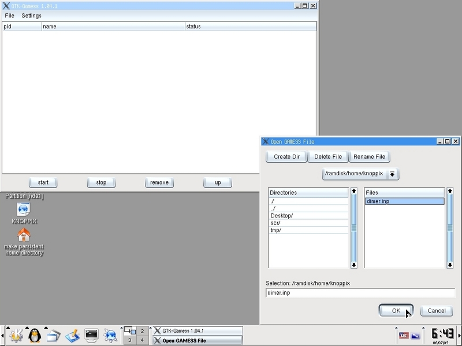Double-check the KNOPPIX desktop icon

[x=24, y=210]
